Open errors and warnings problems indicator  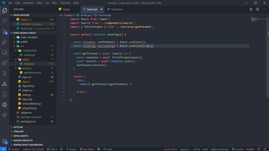52,149
